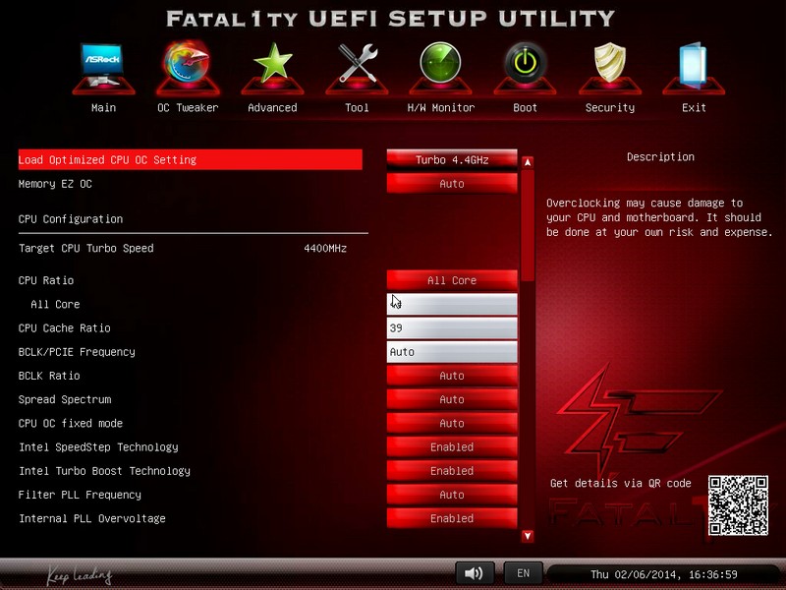This screenshot has width=786, height=590.
Task: Switch to the Tool tab label
Action: coord(357,107)
